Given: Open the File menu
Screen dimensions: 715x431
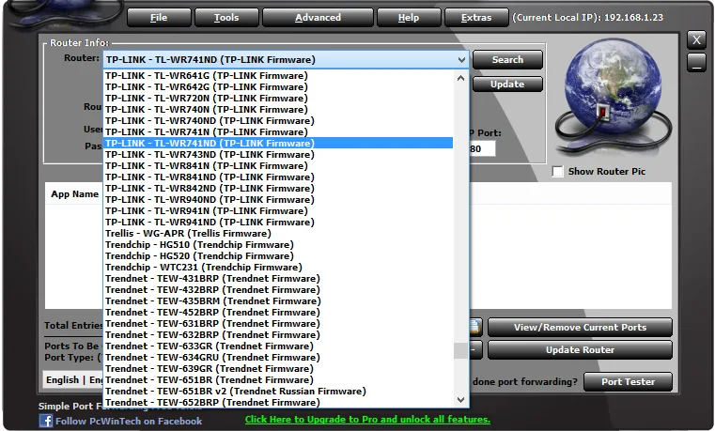Looking at the screenshot, I should coord(159,18).
